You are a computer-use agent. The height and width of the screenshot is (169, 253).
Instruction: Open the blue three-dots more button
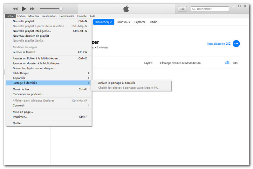[x=236, y=44]
